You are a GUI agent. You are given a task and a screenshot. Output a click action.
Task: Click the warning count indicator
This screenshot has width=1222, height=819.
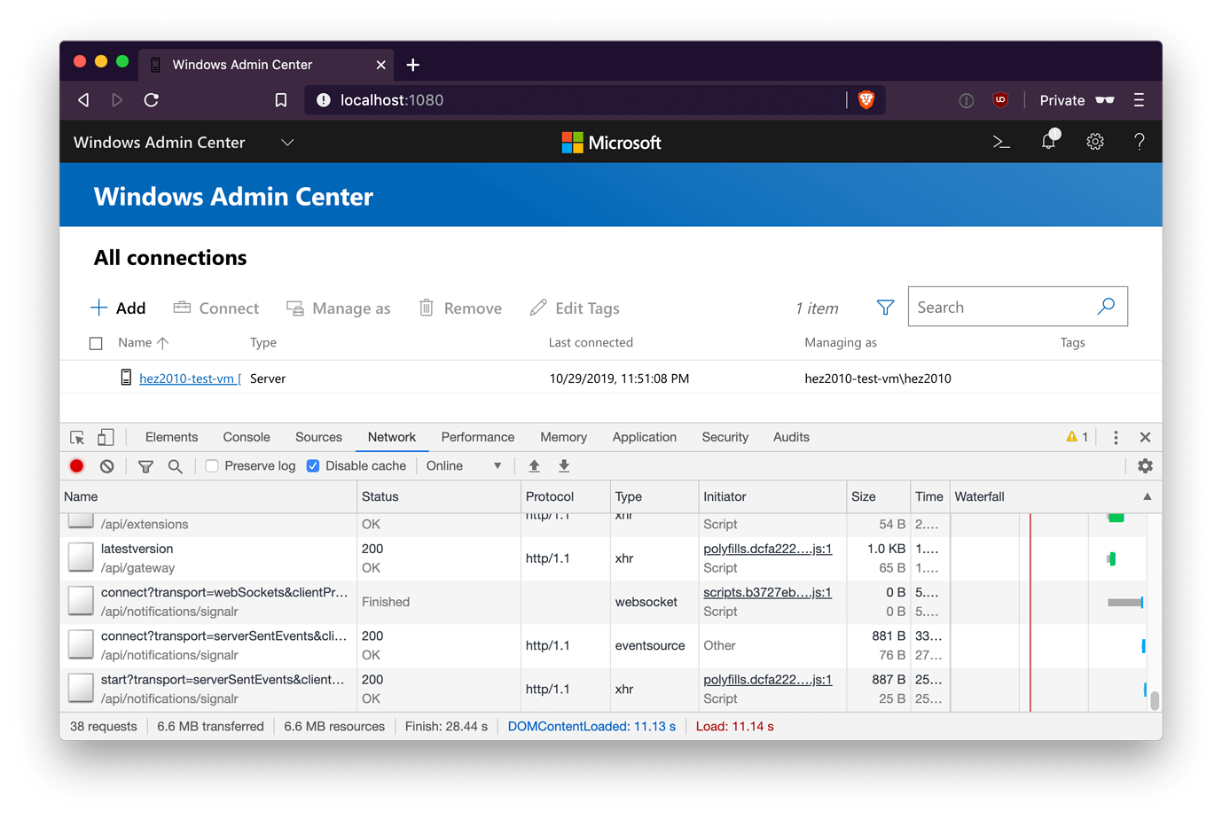(1077, 437)
